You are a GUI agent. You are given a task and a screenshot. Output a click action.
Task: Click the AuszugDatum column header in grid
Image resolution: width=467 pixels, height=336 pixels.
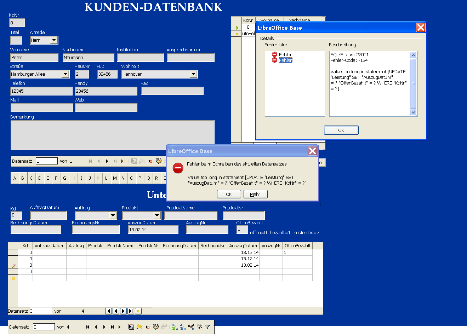(243, 246)
